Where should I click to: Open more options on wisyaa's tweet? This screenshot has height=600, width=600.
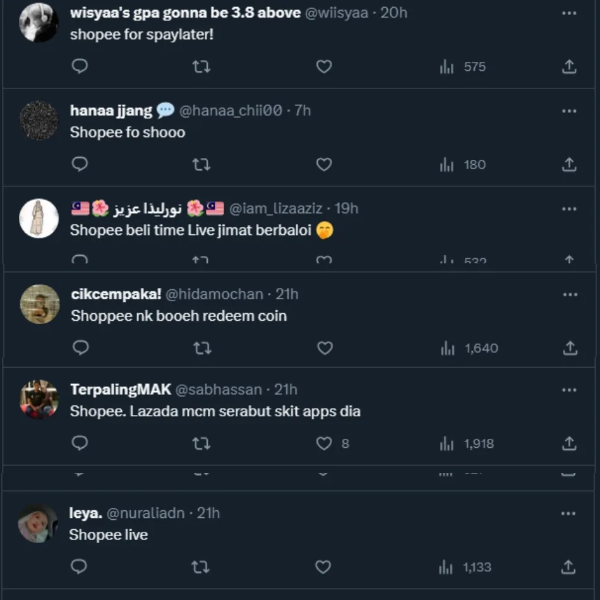569,13
